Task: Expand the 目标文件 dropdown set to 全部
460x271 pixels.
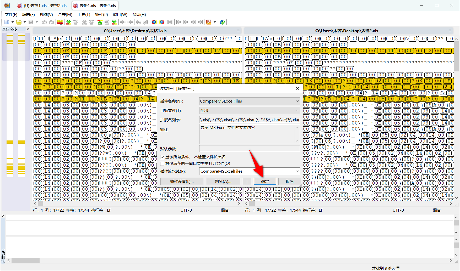Action: coord(297,110)
